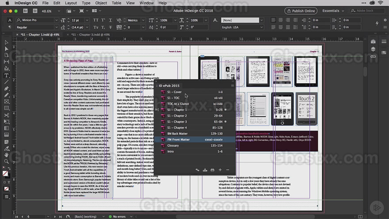Open the Essentials workspace dropdown
The width and height of the screenshot is (389, 219).
[333, 11]
